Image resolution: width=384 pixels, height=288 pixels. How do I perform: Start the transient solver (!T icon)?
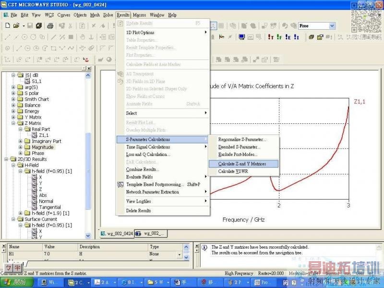271,37
